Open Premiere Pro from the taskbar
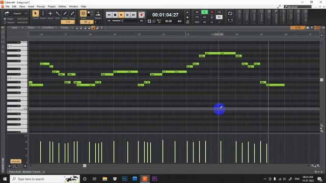The image size is (326, 183). tap(155, 179)
